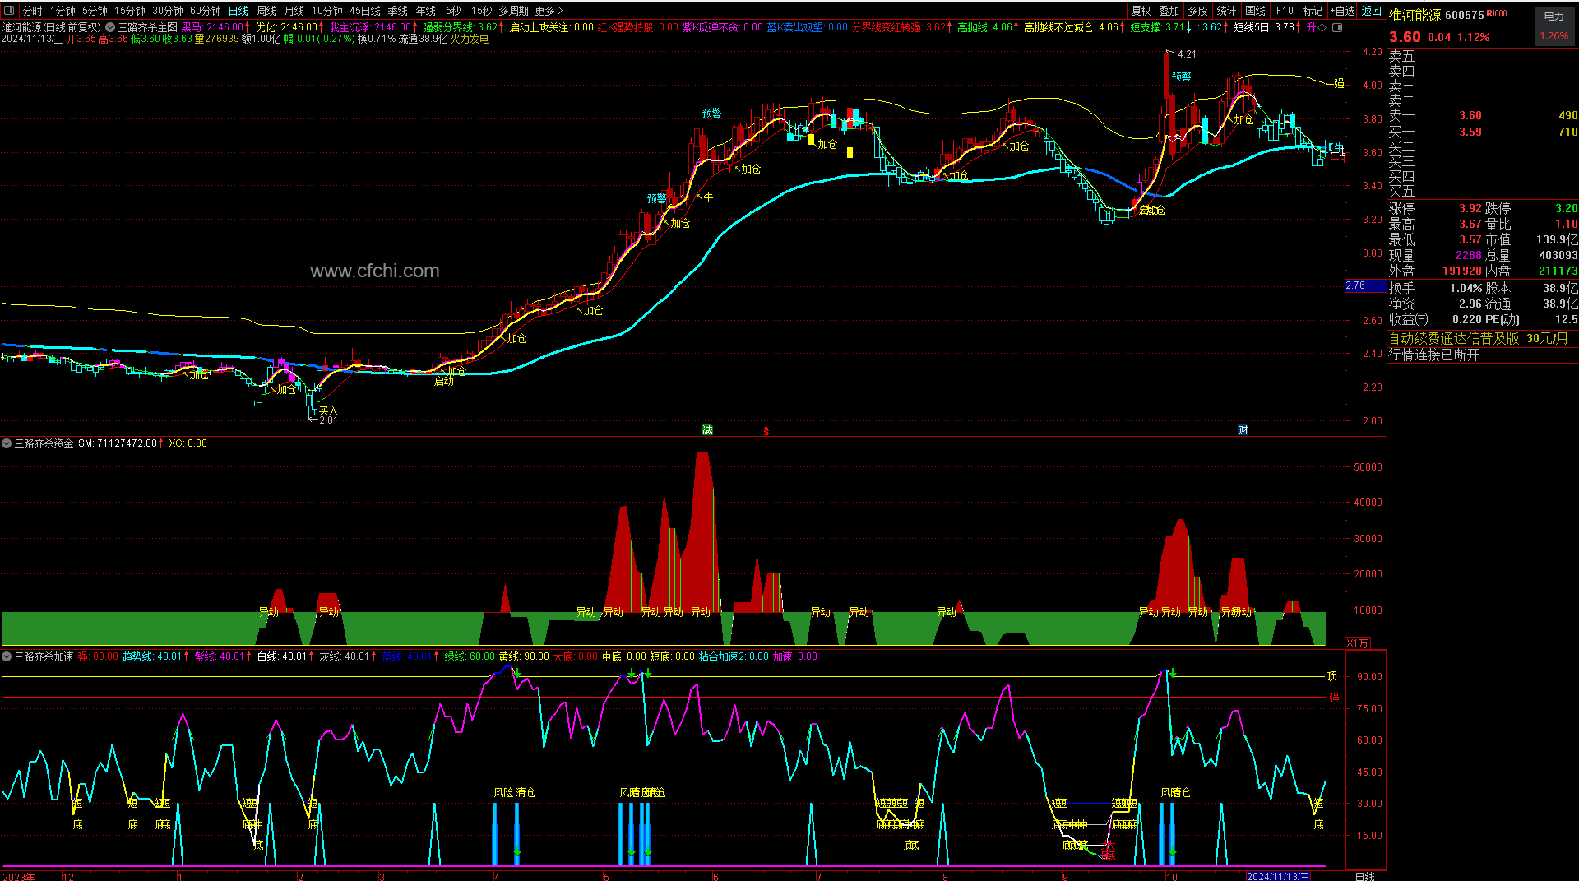Add stock via +自选 button

1342,11
